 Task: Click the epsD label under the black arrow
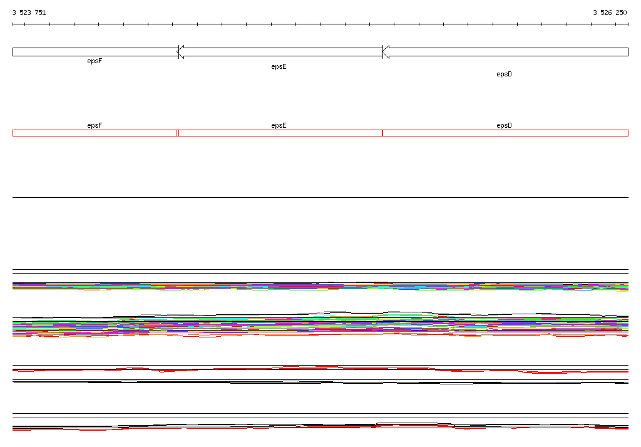(x=504, y=74)
